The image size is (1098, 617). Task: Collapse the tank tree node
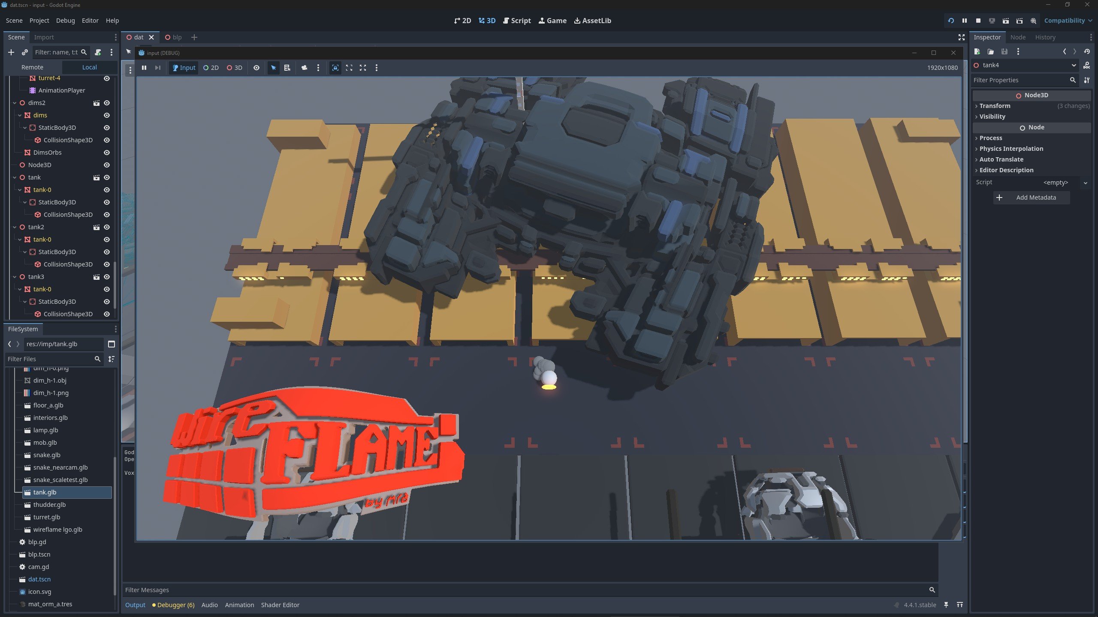(x=15, y=177)
